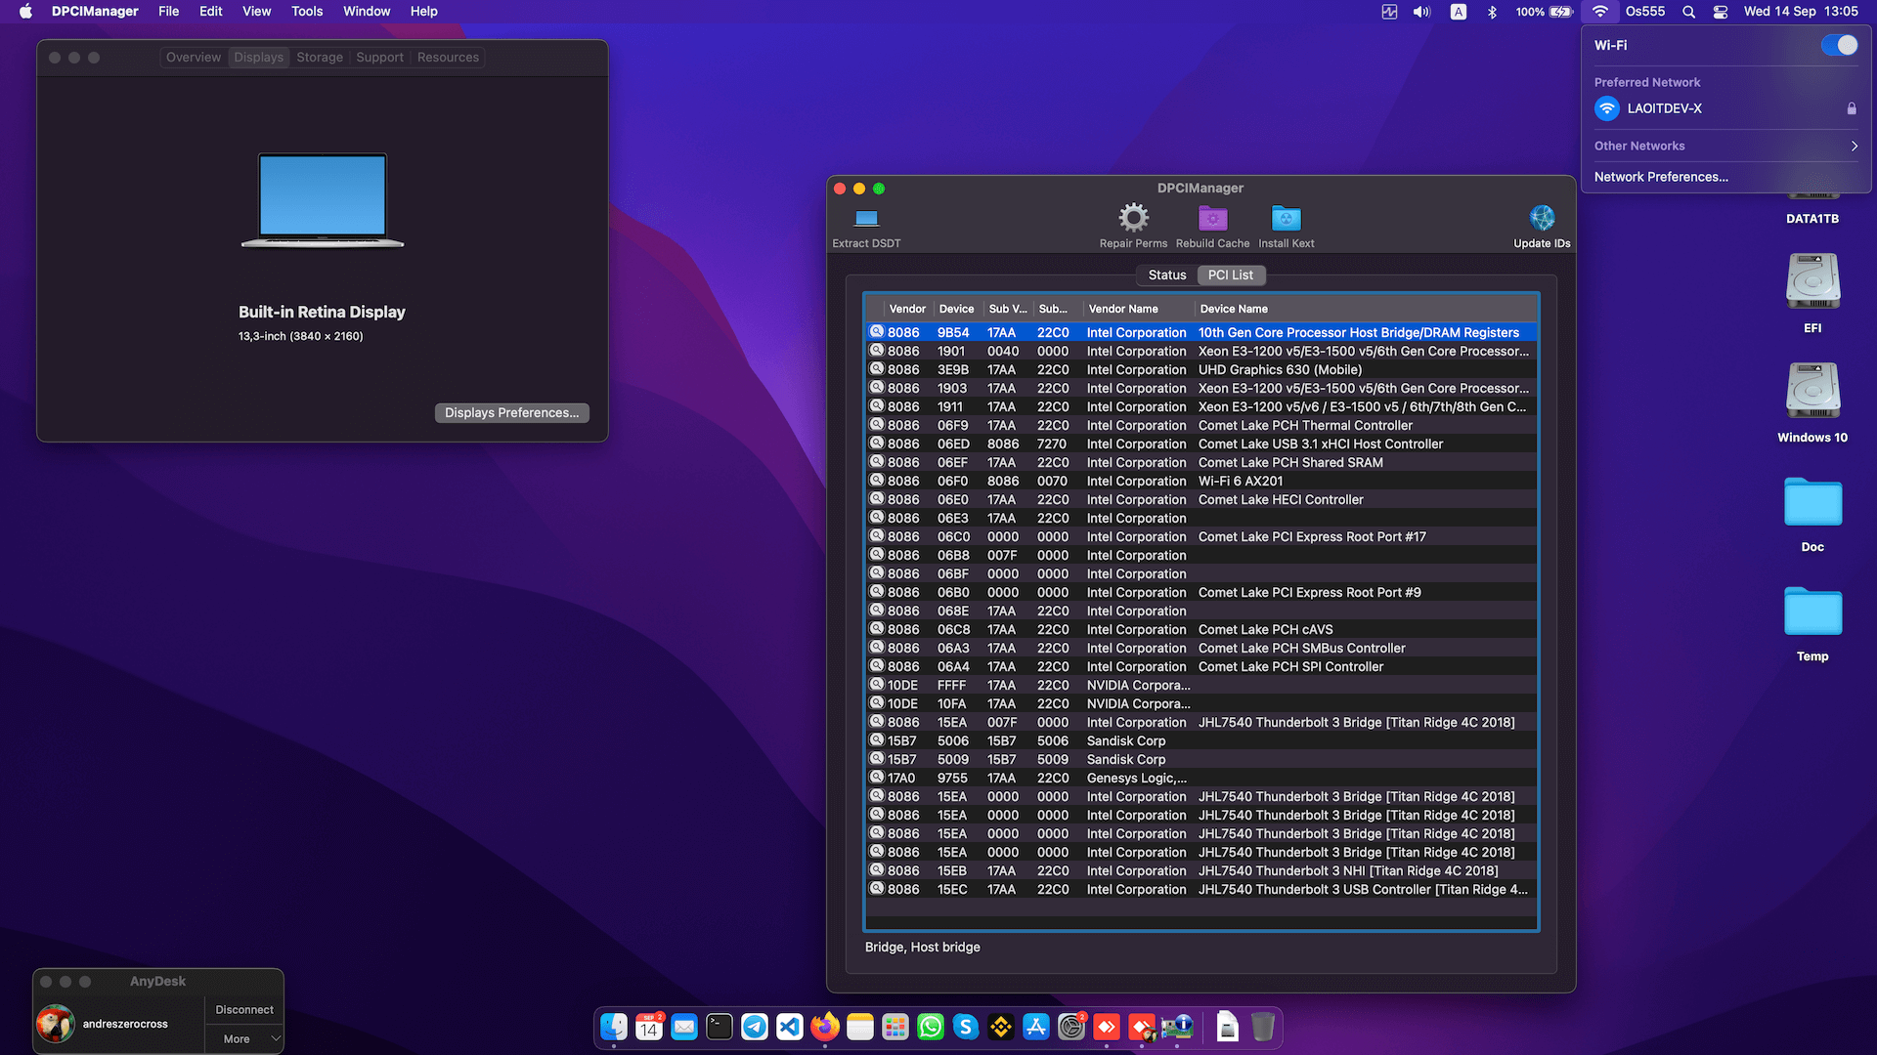The image size is (1877, 1055).
Task: Open WhatsApp from the Dock
Action: [931, 1027]
